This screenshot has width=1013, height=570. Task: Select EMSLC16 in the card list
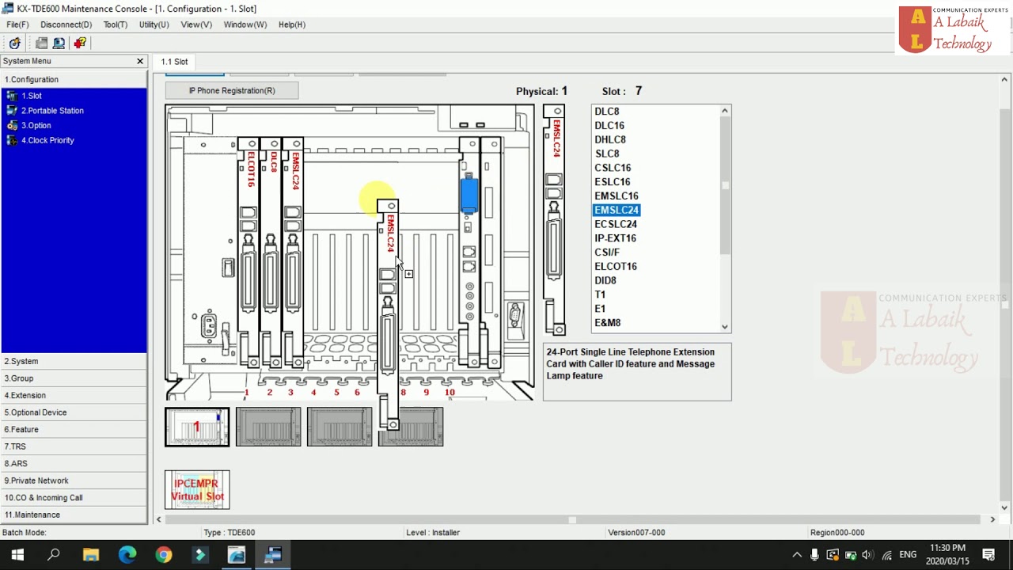[x=617, y=196]
